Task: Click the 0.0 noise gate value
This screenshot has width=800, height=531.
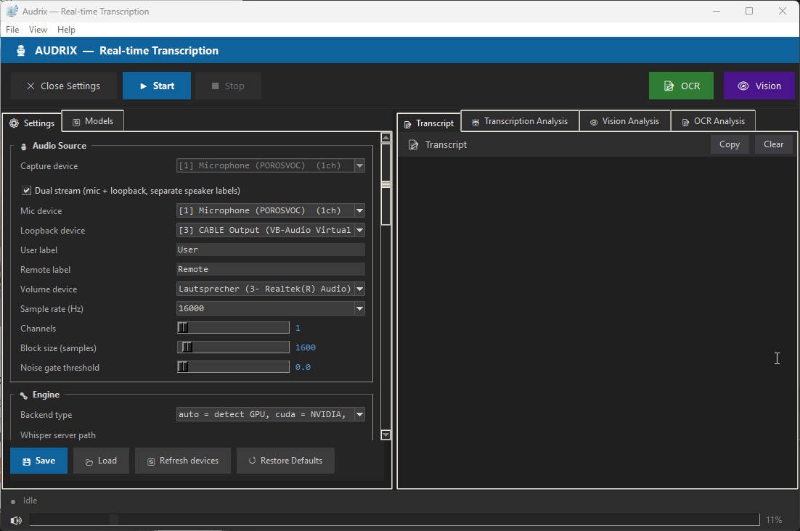Action: click(x=303, y=367)
